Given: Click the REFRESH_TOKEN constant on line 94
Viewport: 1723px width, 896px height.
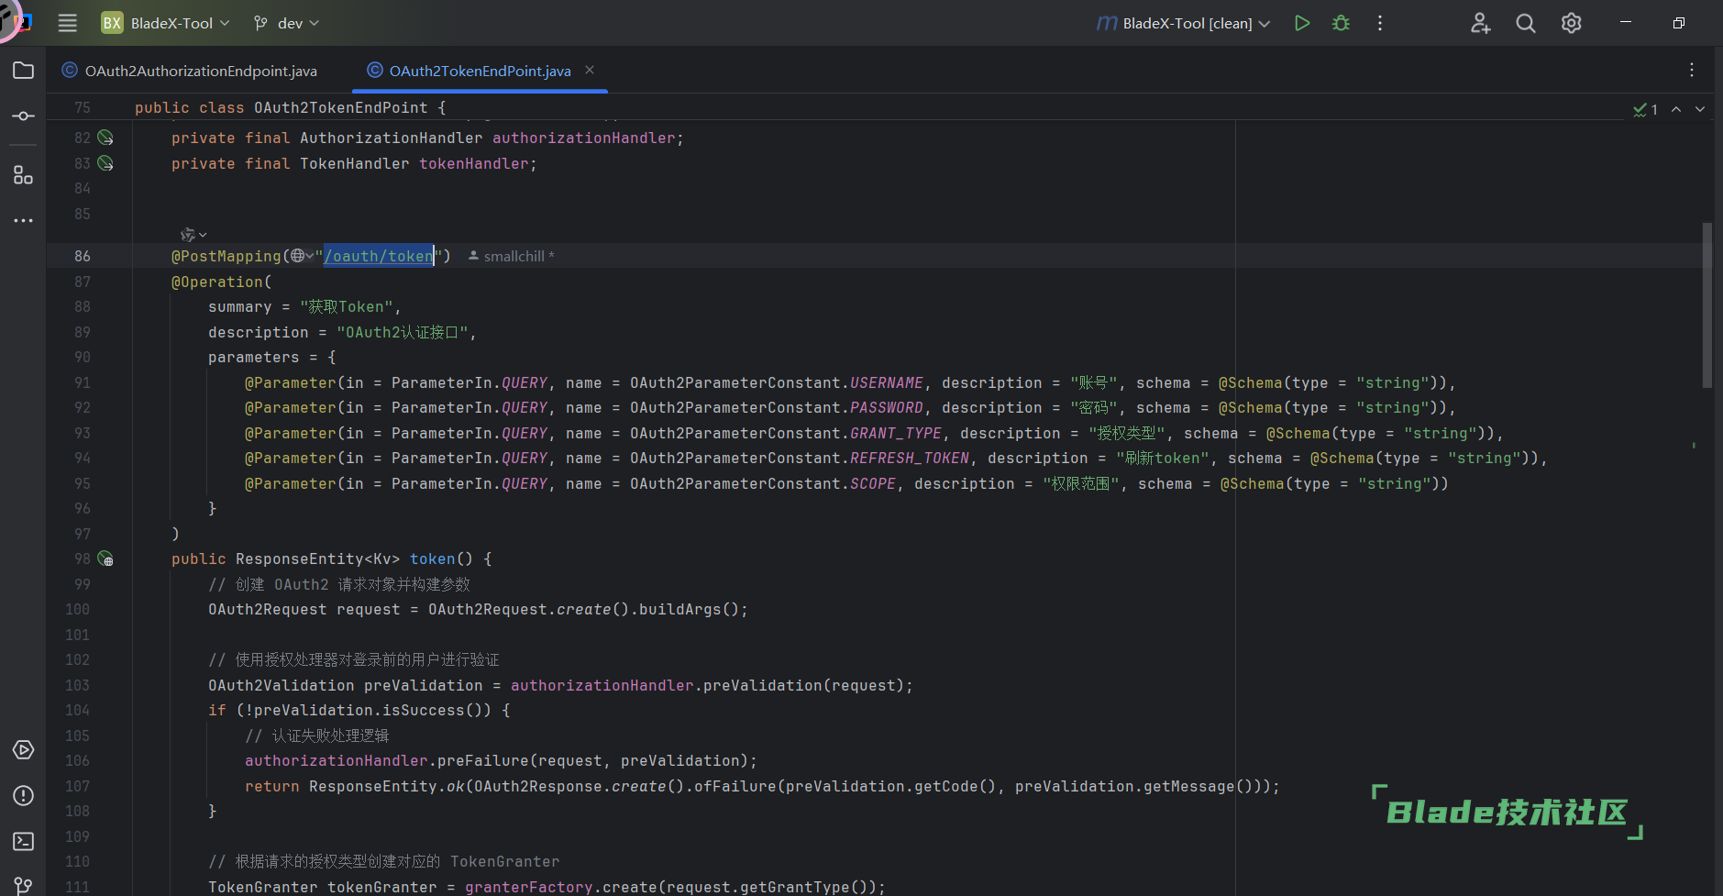Looking at the screenshot, I should tap(910, 458).
